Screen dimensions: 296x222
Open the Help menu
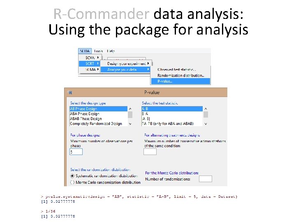pyautogui.click(x=111, y=51)
